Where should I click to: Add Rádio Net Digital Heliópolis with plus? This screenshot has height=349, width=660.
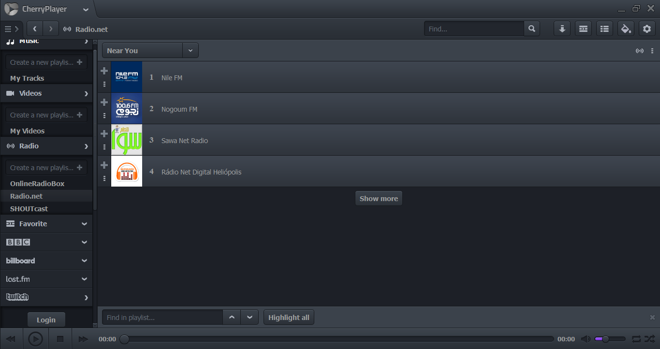tap(104, 165)
